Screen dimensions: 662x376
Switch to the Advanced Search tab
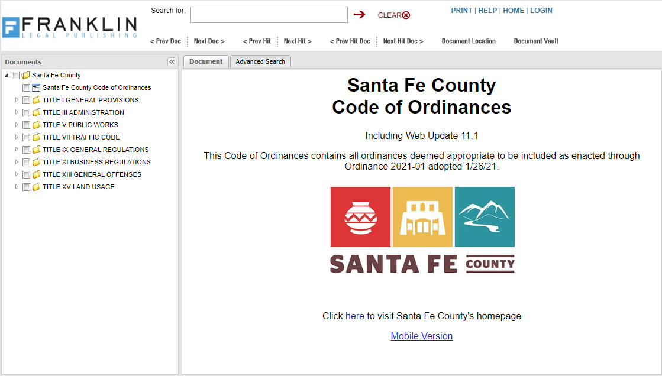click(260, 61)
